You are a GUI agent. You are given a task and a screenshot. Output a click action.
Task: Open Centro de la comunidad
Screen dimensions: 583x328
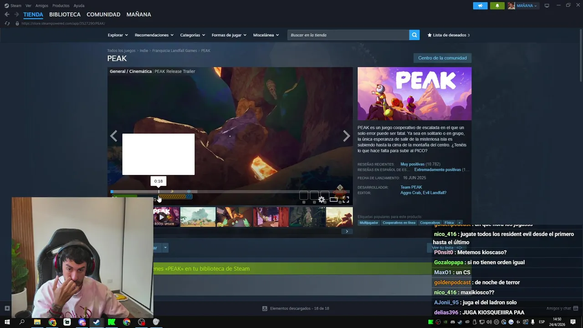coord(442,58)
